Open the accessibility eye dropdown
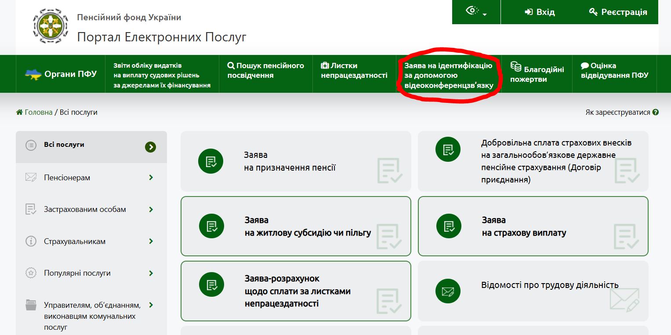This screenshot has height=335, width=671. (x=476, y=12)
